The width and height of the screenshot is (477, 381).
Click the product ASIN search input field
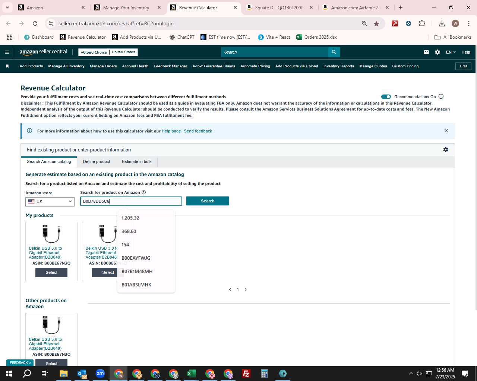(131, 201)
